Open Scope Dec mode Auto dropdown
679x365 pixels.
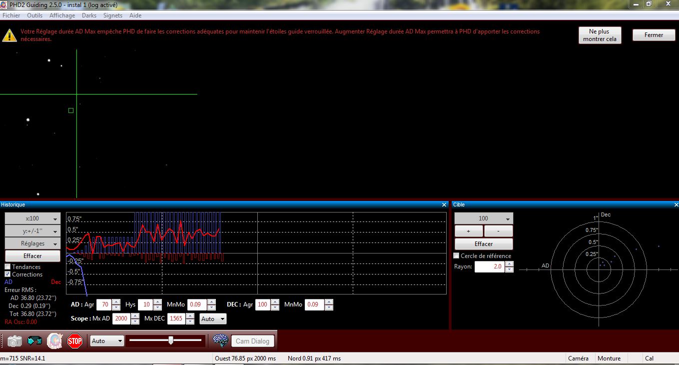coord(213,319)
